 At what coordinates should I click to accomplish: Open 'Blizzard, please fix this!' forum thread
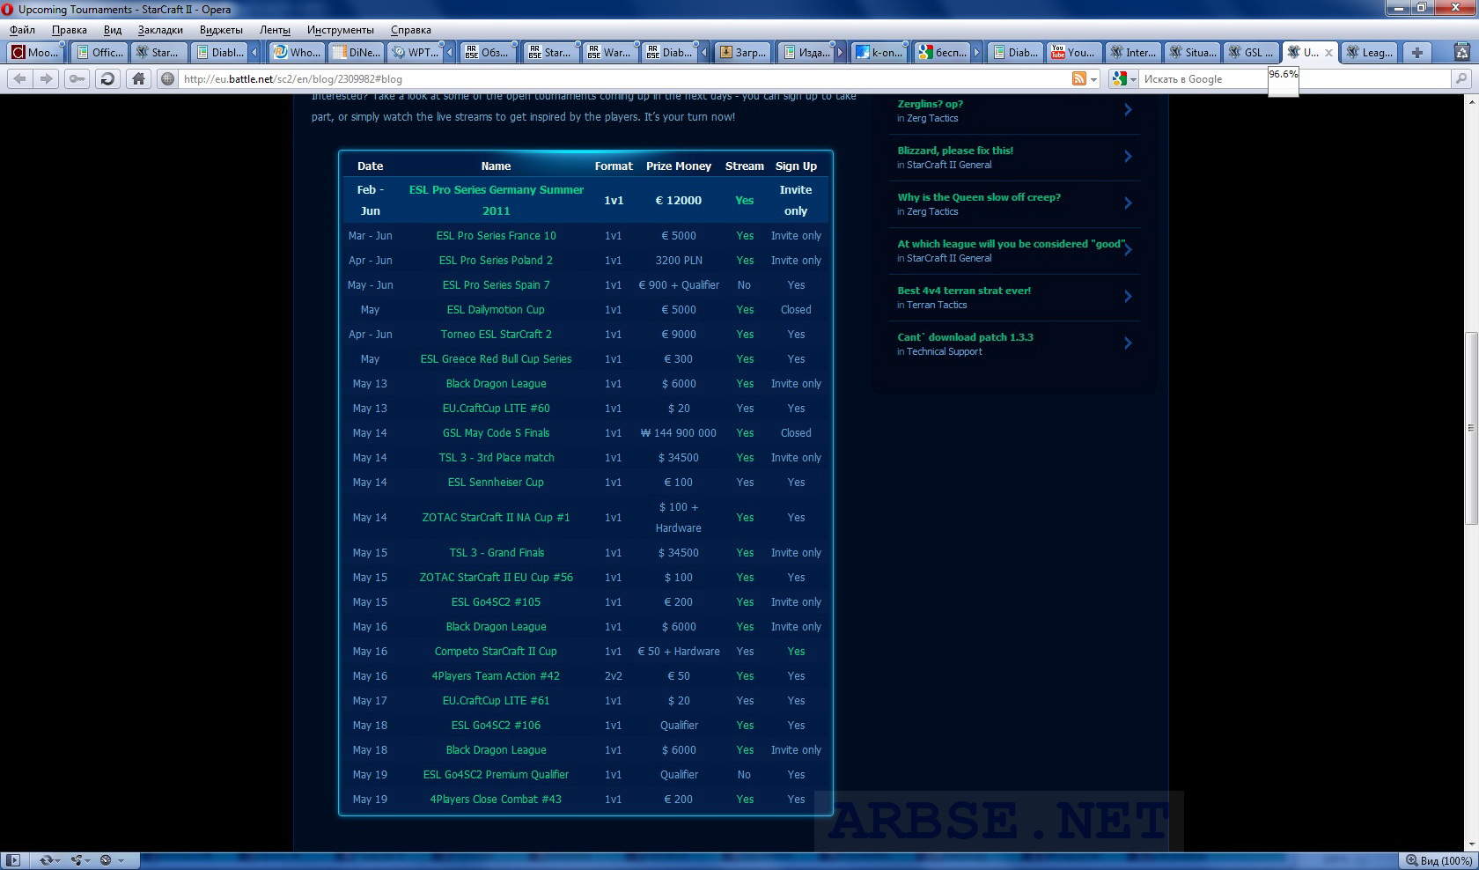pos(955,151)
